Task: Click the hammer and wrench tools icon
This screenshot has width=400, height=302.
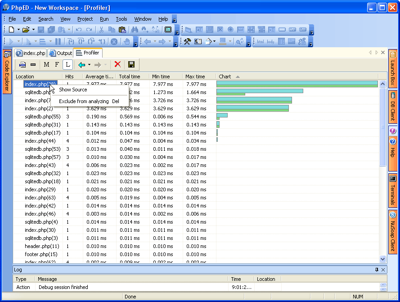Action: click(x=187, y=41)
